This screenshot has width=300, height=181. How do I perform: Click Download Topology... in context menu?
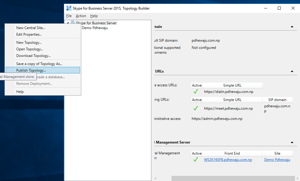coord(43,56)
